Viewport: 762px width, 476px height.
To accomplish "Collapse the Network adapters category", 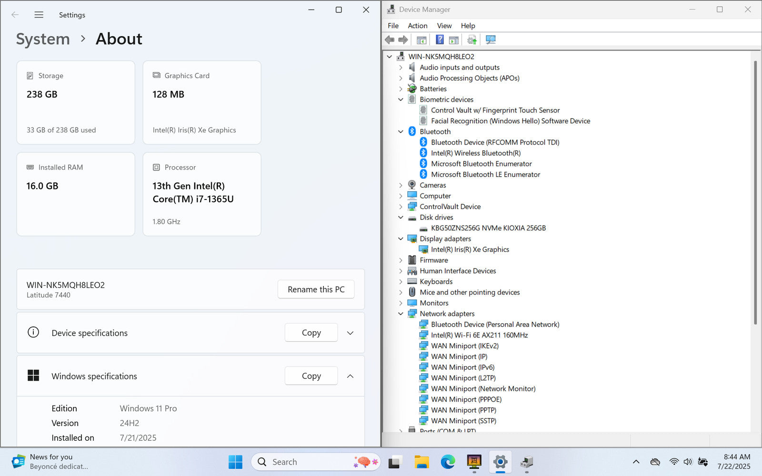I will click(401, 314).
